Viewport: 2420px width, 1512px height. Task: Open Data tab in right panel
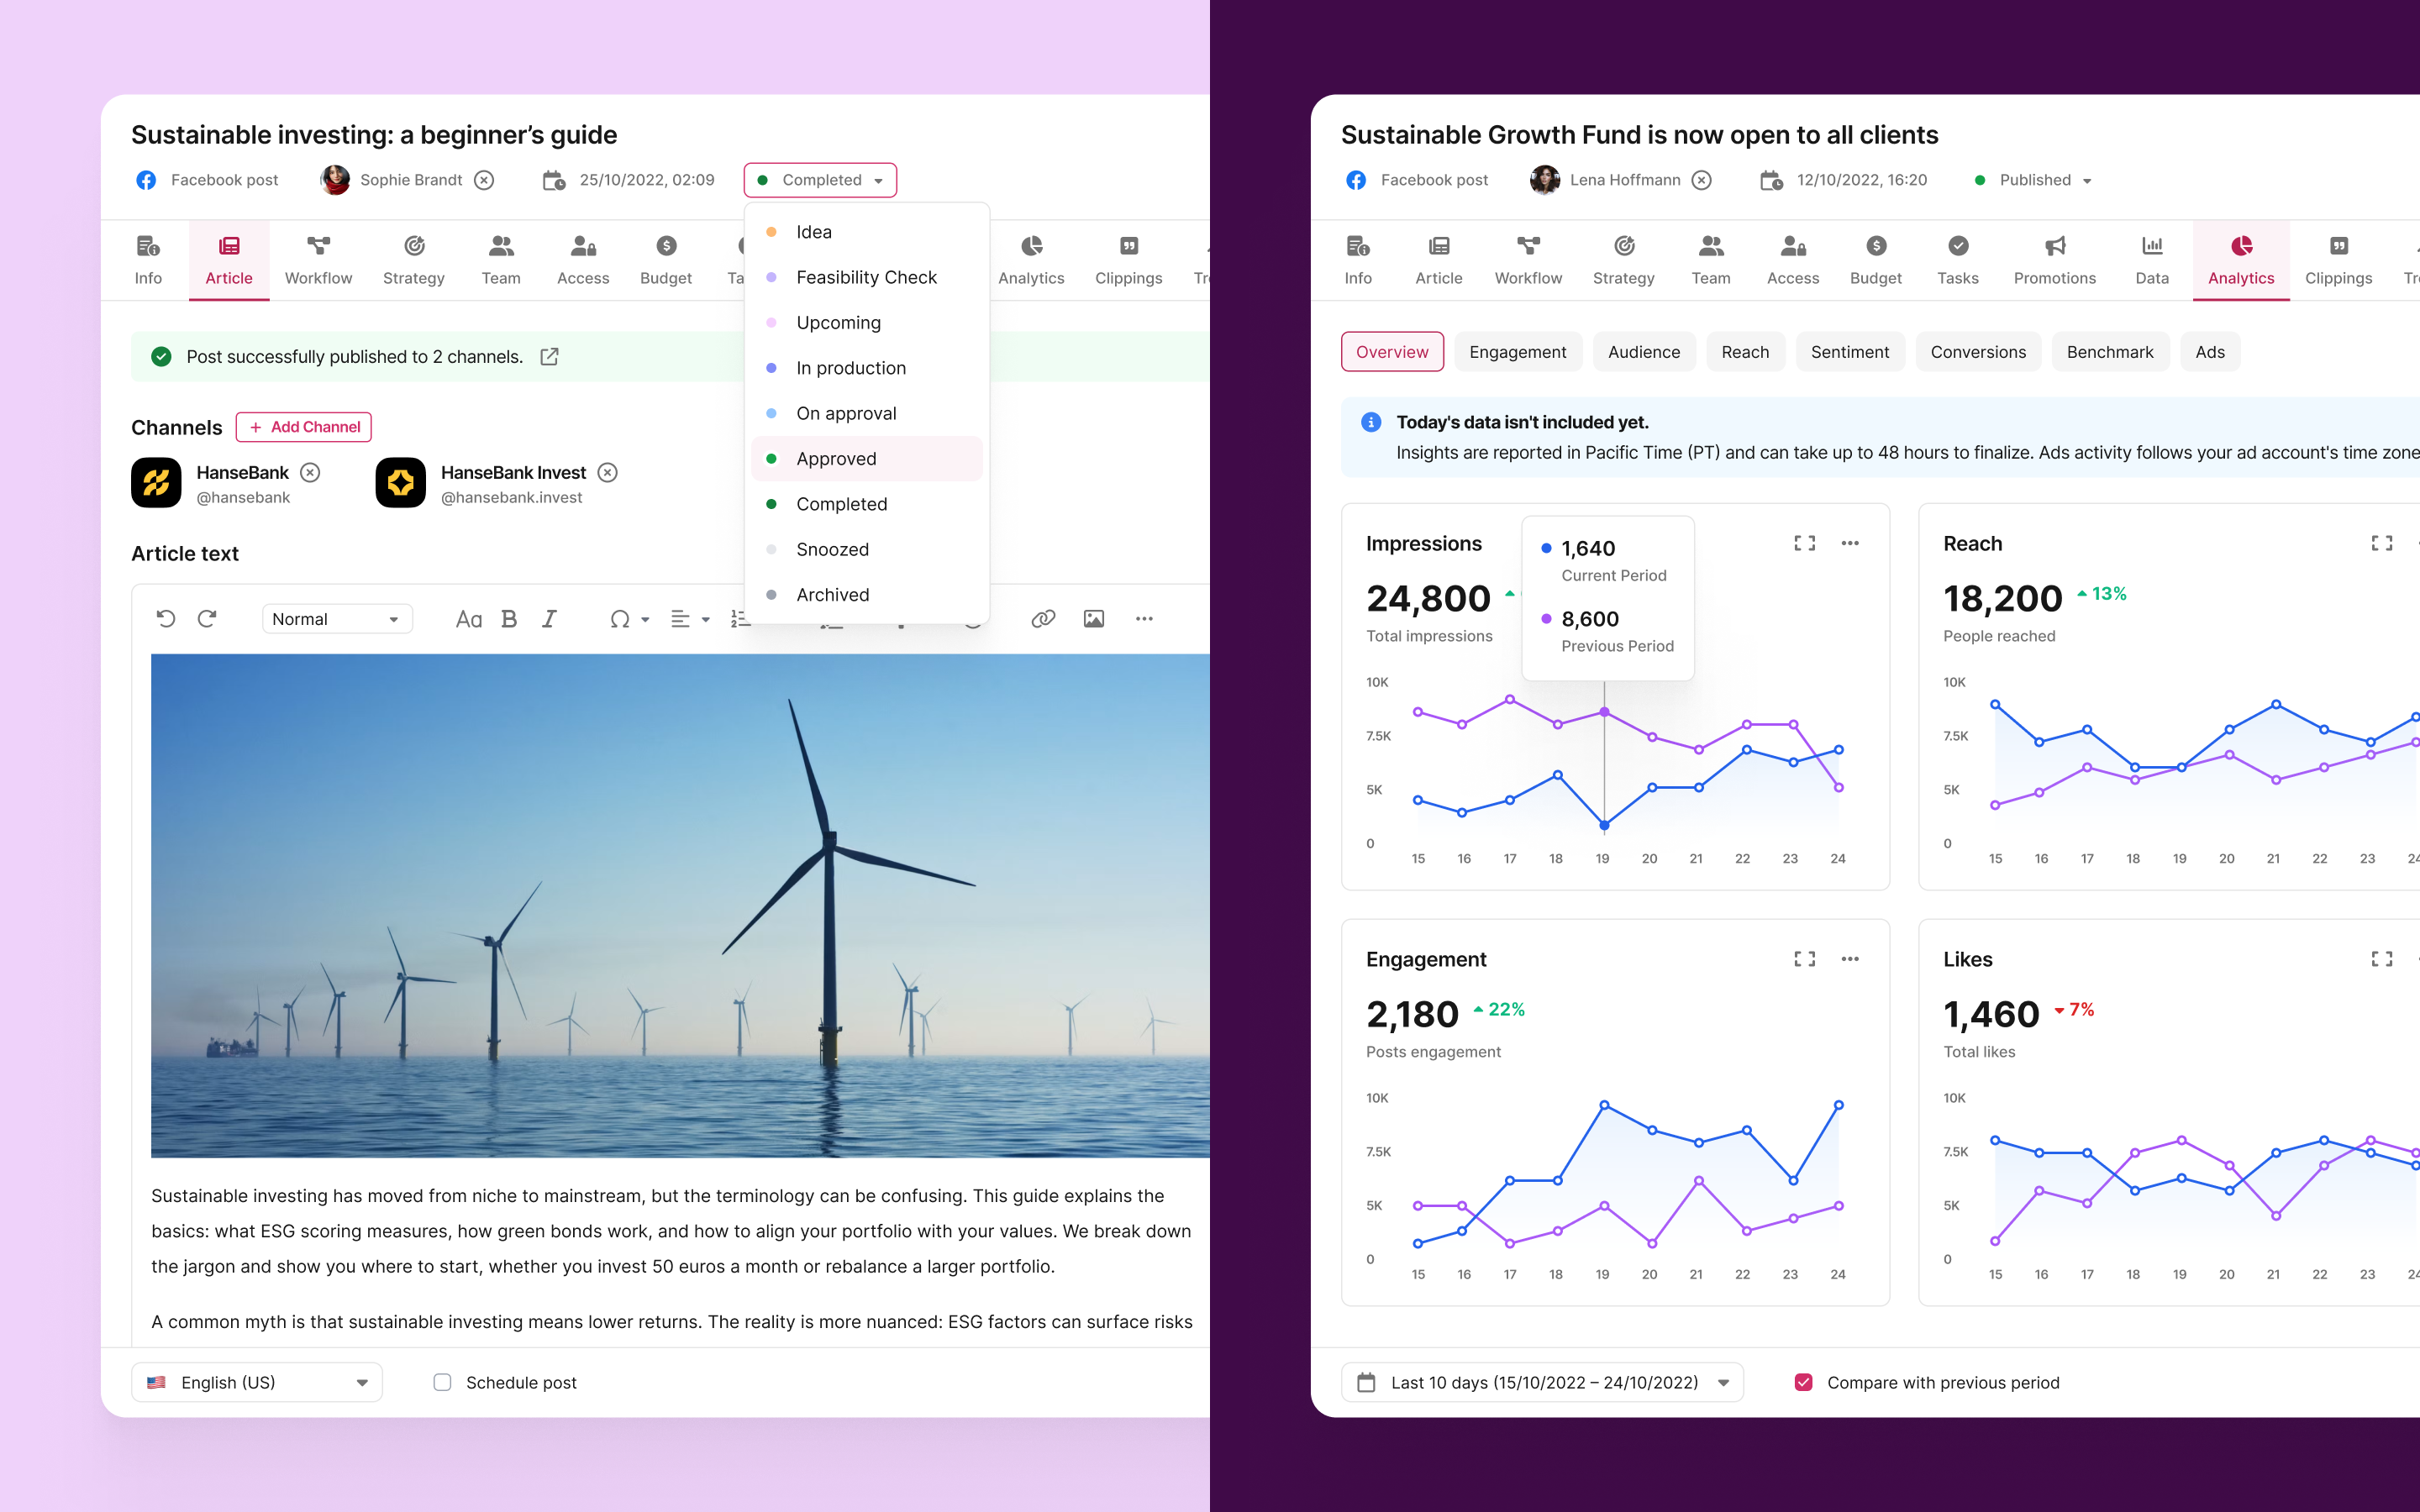(2152, 260)
